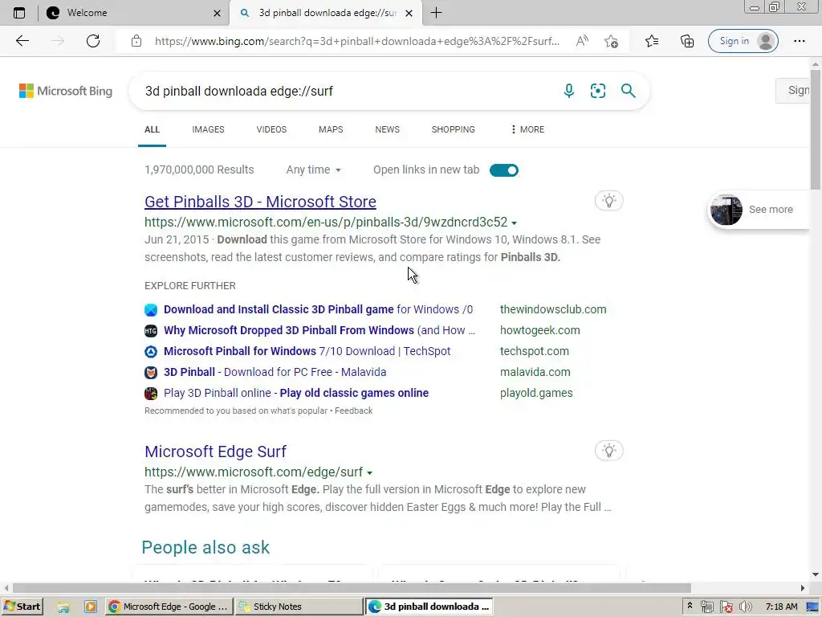Open the Favorites list icon
This screenshot has width=822, height=617.
click(652, 41)
